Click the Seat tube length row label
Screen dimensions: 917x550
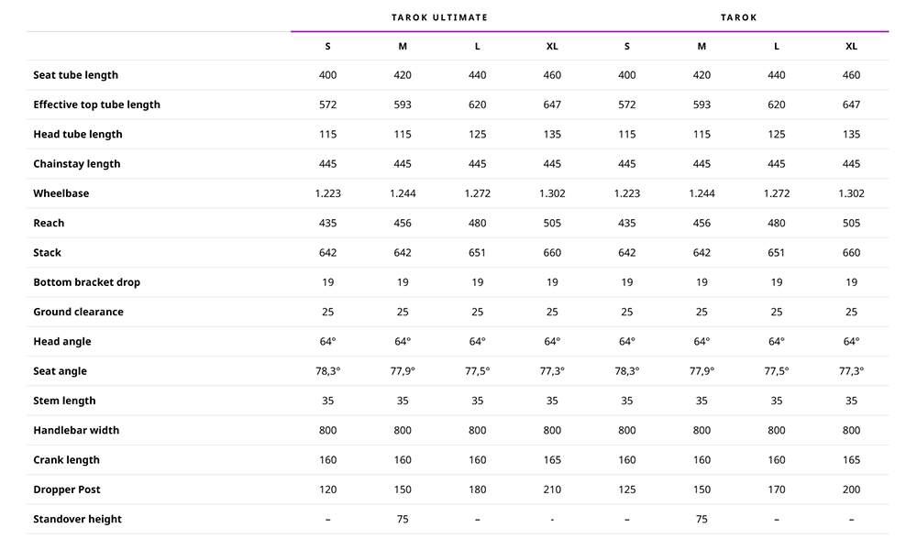[75, 75]
